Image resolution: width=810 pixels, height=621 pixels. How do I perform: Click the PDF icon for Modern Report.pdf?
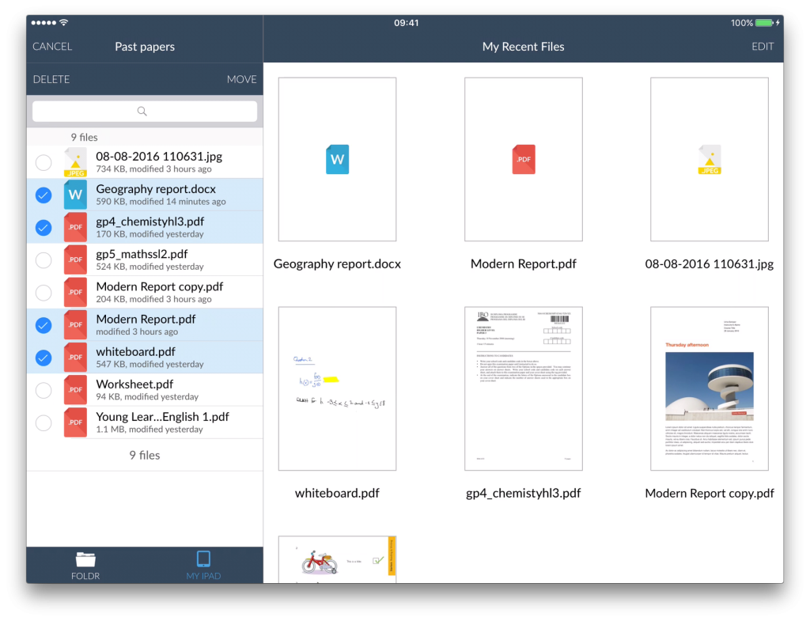click(74, 324)
